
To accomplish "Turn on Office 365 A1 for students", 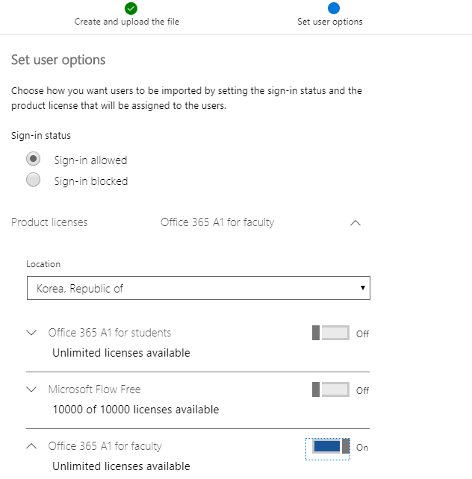I will click(x=331, y=333).
